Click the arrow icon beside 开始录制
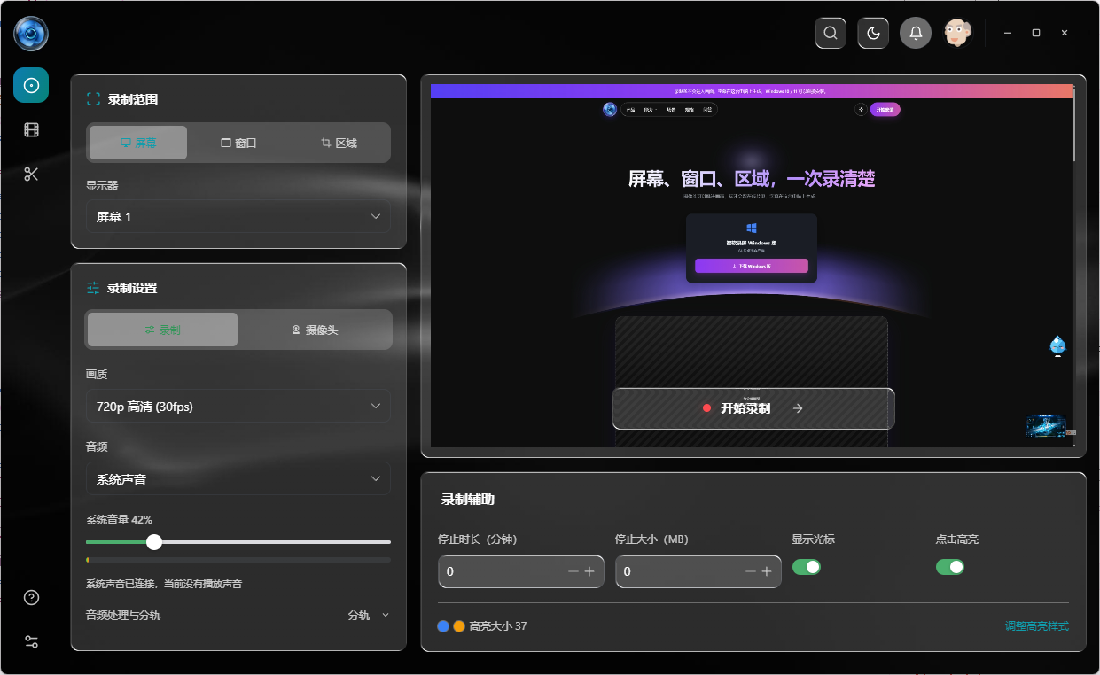Viewport: 1100px width, 675px height. tap(798, 408)
